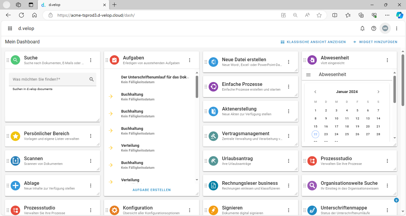Open the d.velop app grid menu
Image resolution: width=406 pixels, height=216 pixels.
pyautogui.click(x=10, y=29)
